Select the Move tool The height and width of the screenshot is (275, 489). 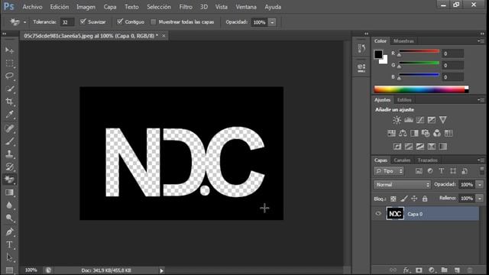[9, 50]
